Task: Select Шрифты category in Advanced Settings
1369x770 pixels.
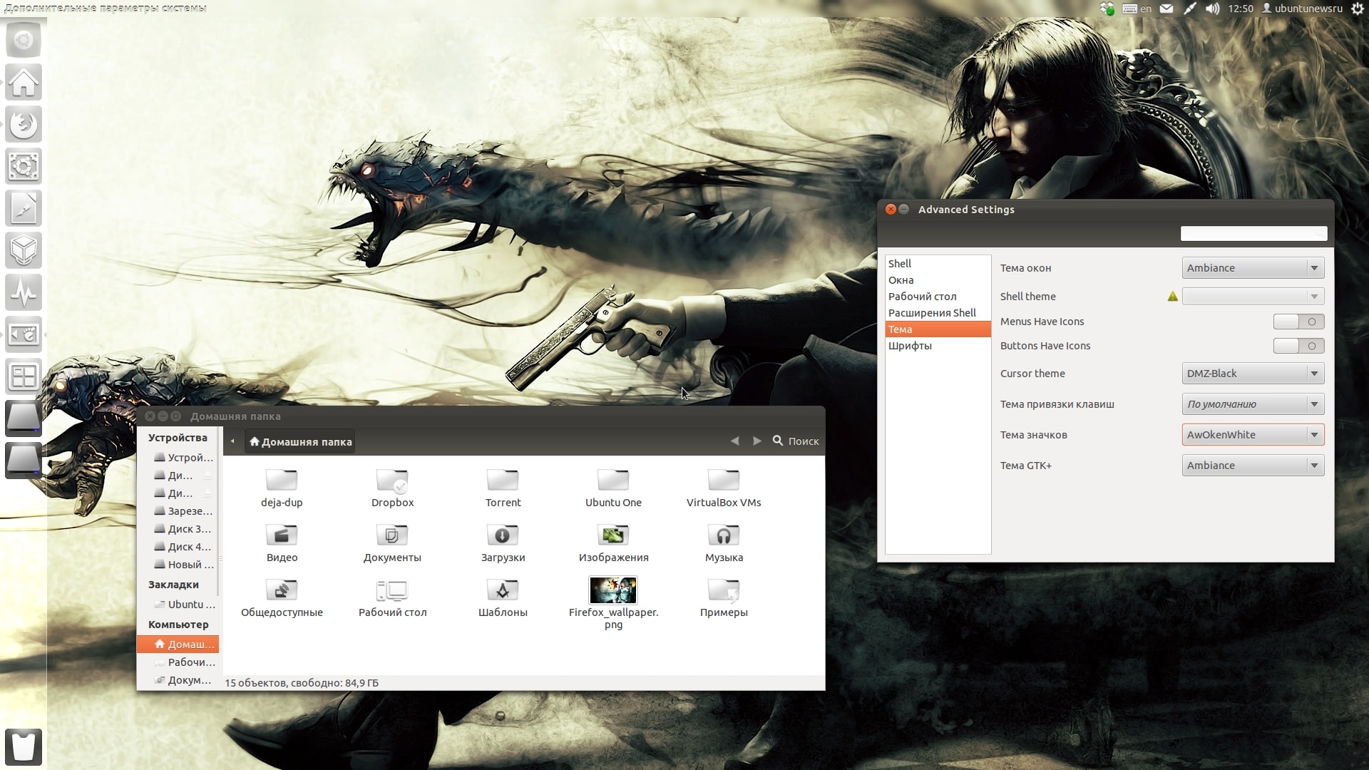Action: tap(938, 346)
